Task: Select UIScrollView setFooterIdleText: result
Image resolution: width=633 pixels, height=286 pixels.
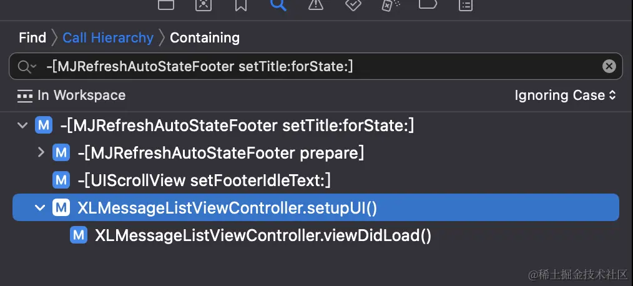Action: tap(204, 180)
